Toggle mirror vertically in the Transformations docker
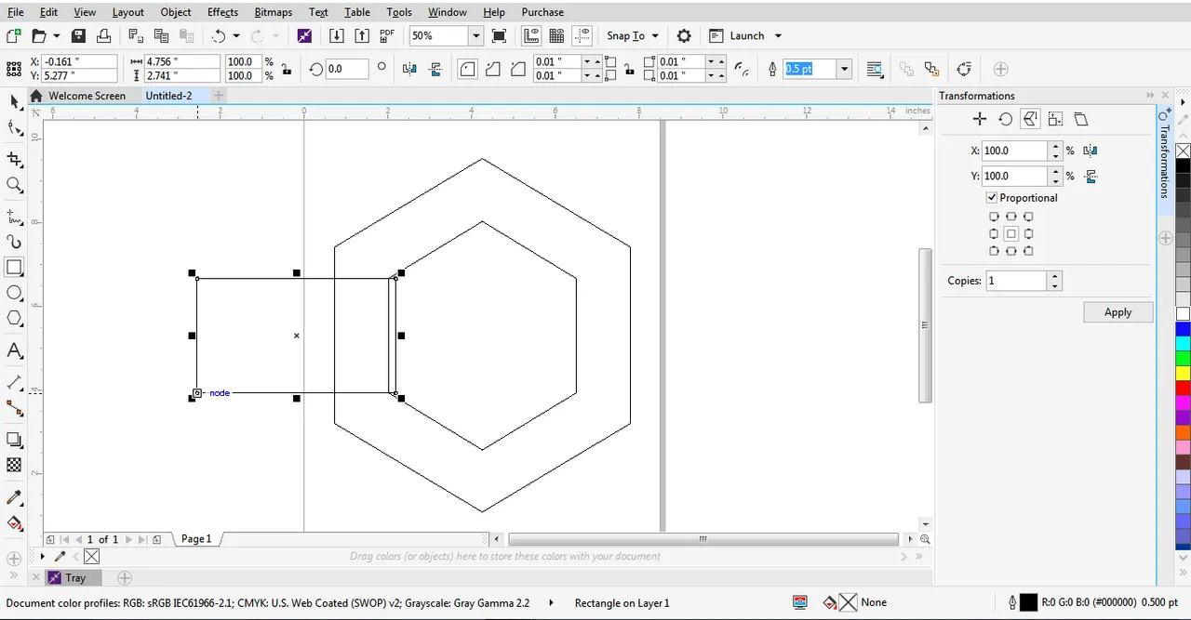This screenshot has height=620, width=1191. click(1091, 176)
